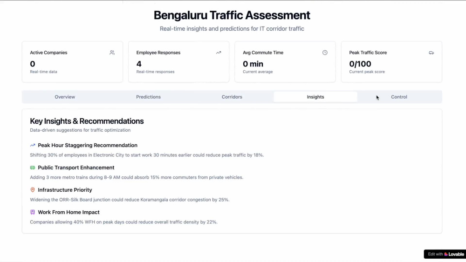Click the Work From Home Impact heading

click(x=69, y=212)
